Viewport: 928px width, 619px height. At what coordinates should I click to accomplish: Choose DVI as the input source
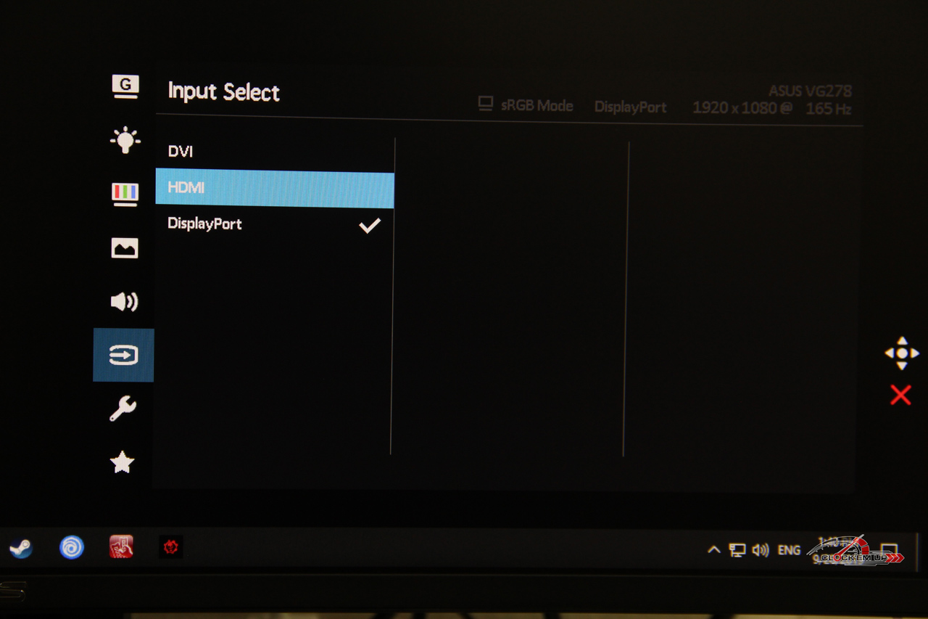click(181, 152)
